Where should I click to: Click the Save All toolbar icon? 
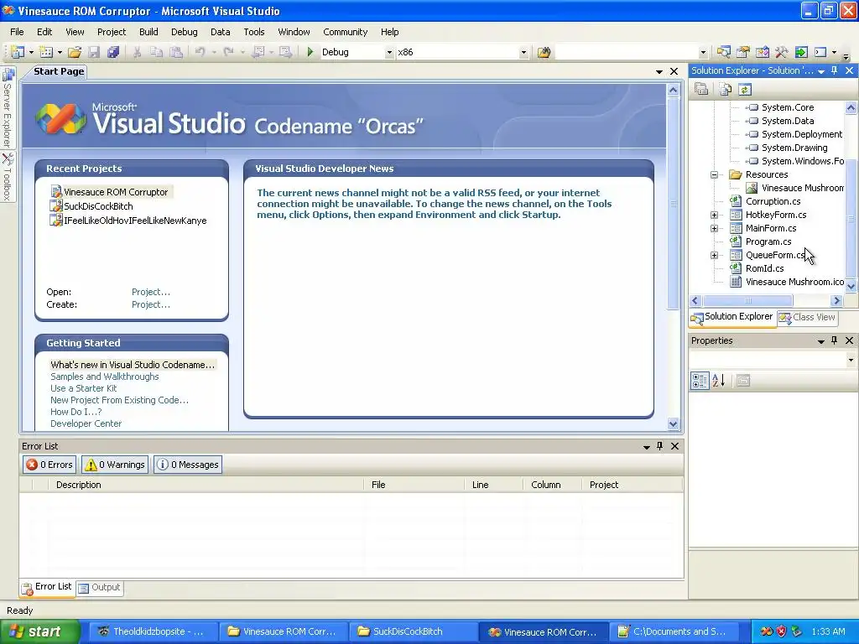coord(113,52)
